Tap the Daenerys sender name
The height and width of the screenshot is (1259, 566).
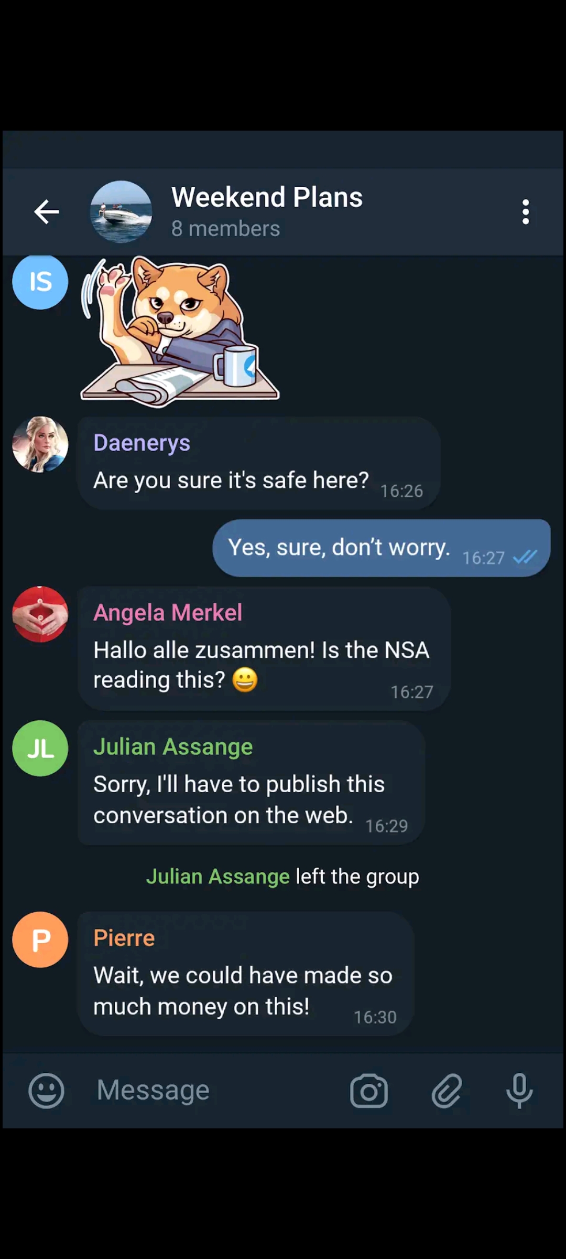click(141, 443)
